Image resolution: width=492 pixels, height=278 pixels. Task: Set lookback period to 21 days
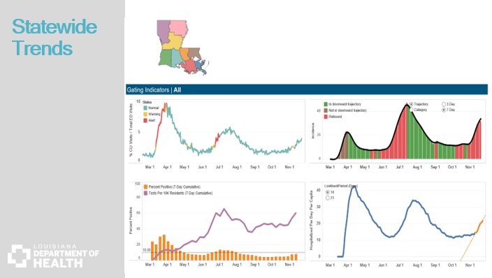click(x=328, y=198)
